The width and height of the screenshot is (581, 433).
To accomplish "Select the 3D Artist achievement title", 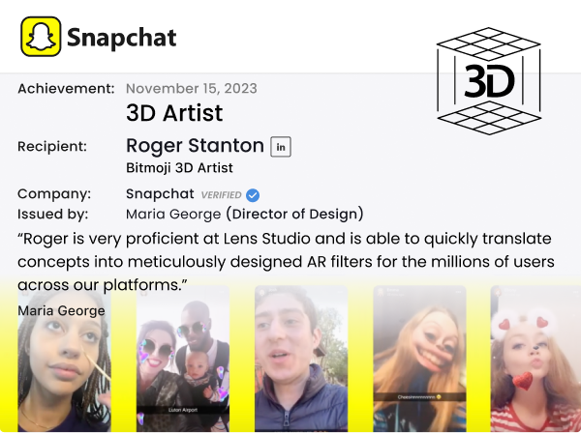I will [x=174, y=113].
